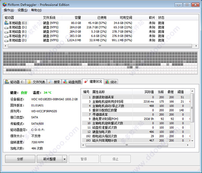Screen dimensions: 202x173
Task: Click the 实际值 column header
Action: pyautogui.click(x=144, y=92)
